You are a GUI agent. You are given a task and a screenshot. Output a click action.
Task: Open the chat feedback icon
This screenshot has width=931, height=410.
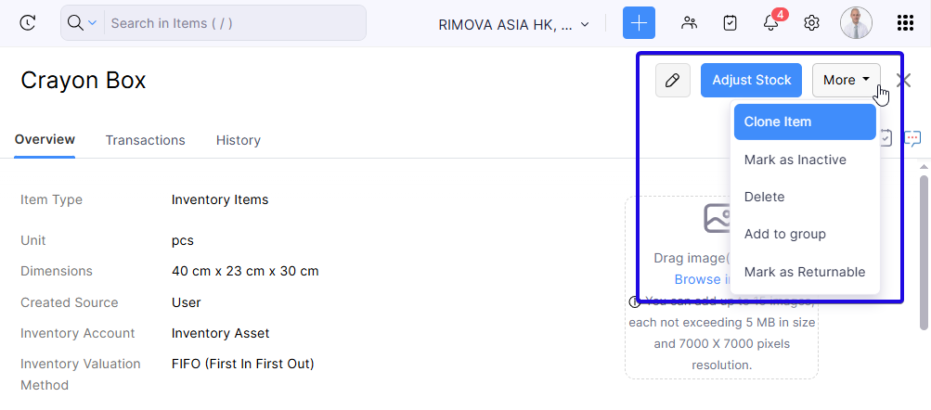[913, 138]
